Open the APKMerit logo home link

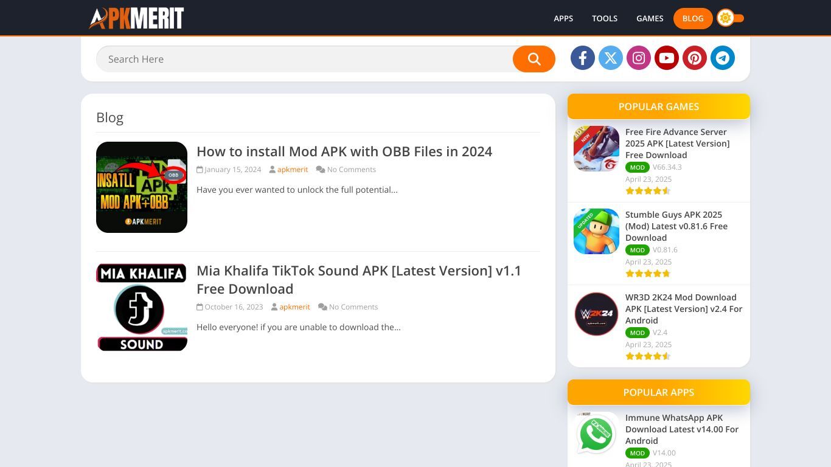[x=136, y=18]
